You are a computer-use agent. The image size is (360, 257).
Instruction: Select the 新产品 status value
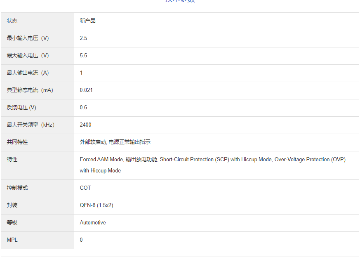pos(87,21)
